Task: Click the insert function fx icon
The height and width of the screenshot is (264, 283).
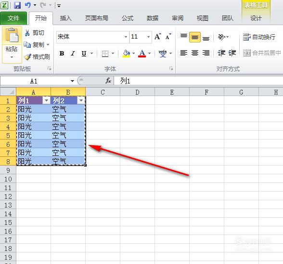Action: (108, 81)
